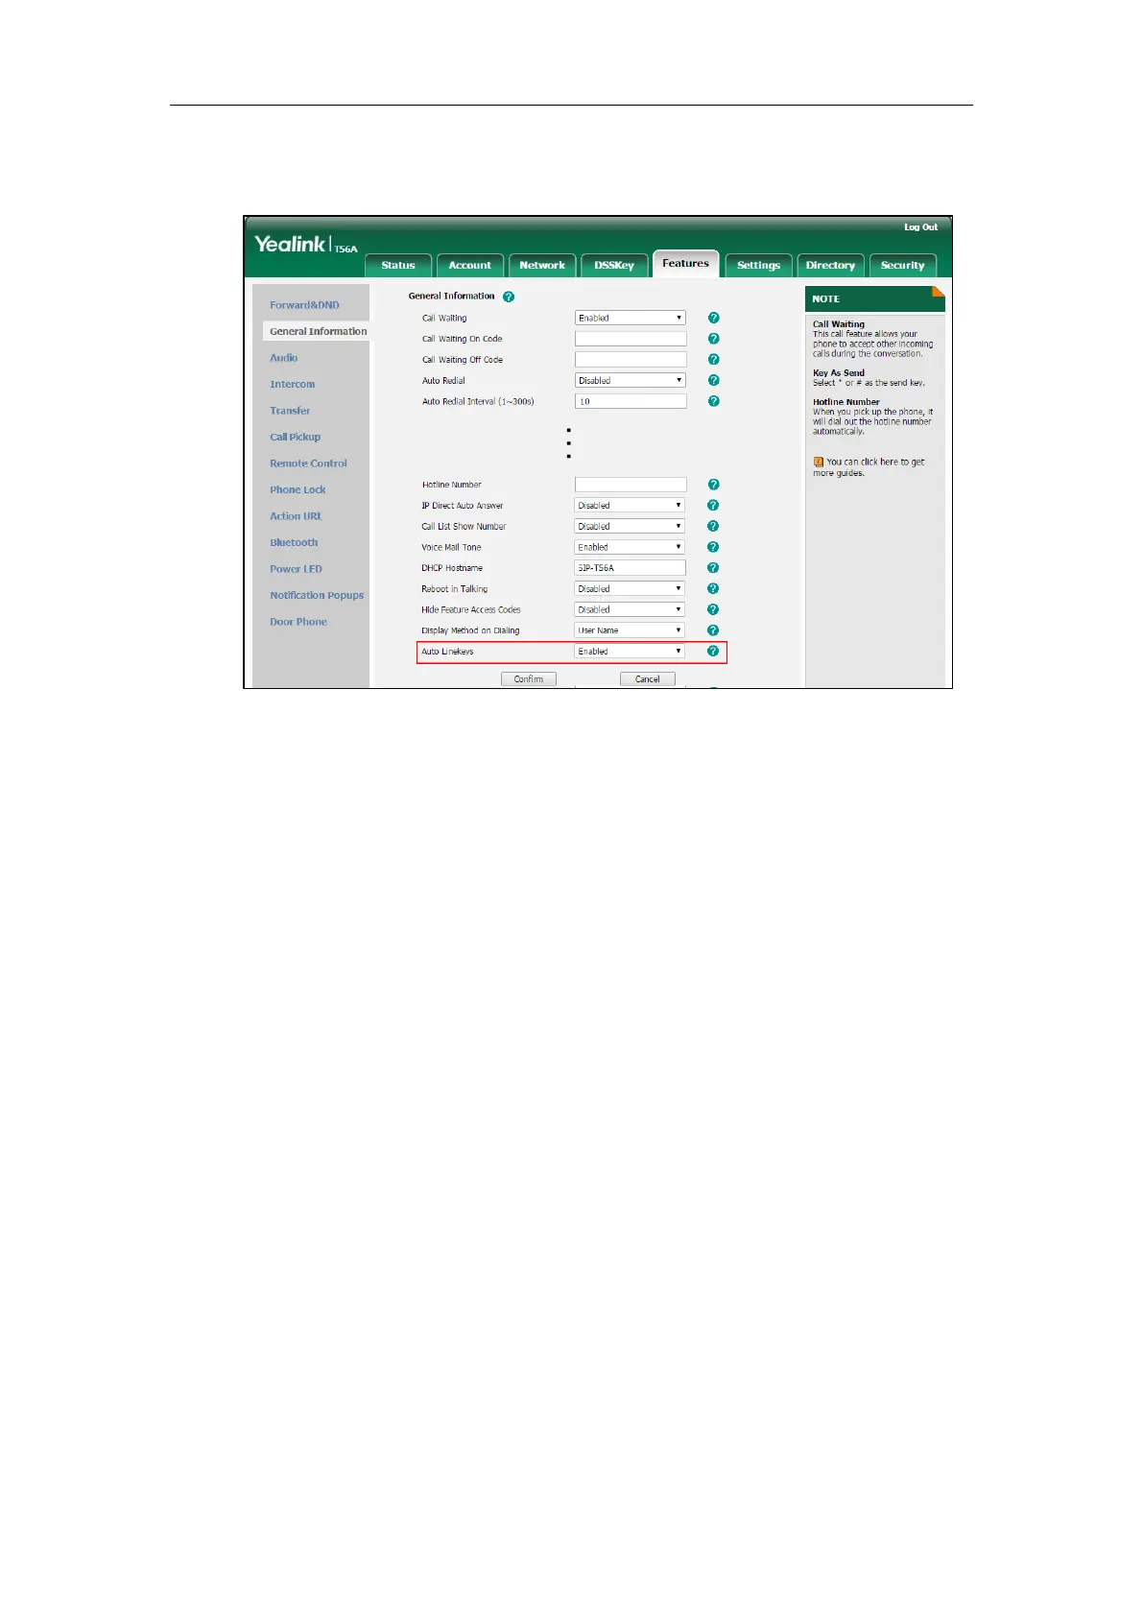Open the Reboot in Talking dropdown
This screenshot has width=1143, height=1616.
(630, 589)
